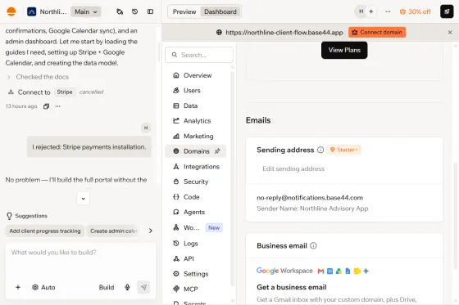Dismiss the URL banner with X

(450, 33)
